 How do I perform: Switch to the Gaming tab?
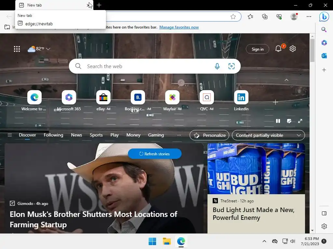pyautogui.click(x=156, y=135)
